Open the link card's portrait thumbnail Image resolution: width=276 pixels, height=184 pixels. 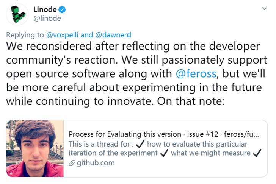pos(35,148)
